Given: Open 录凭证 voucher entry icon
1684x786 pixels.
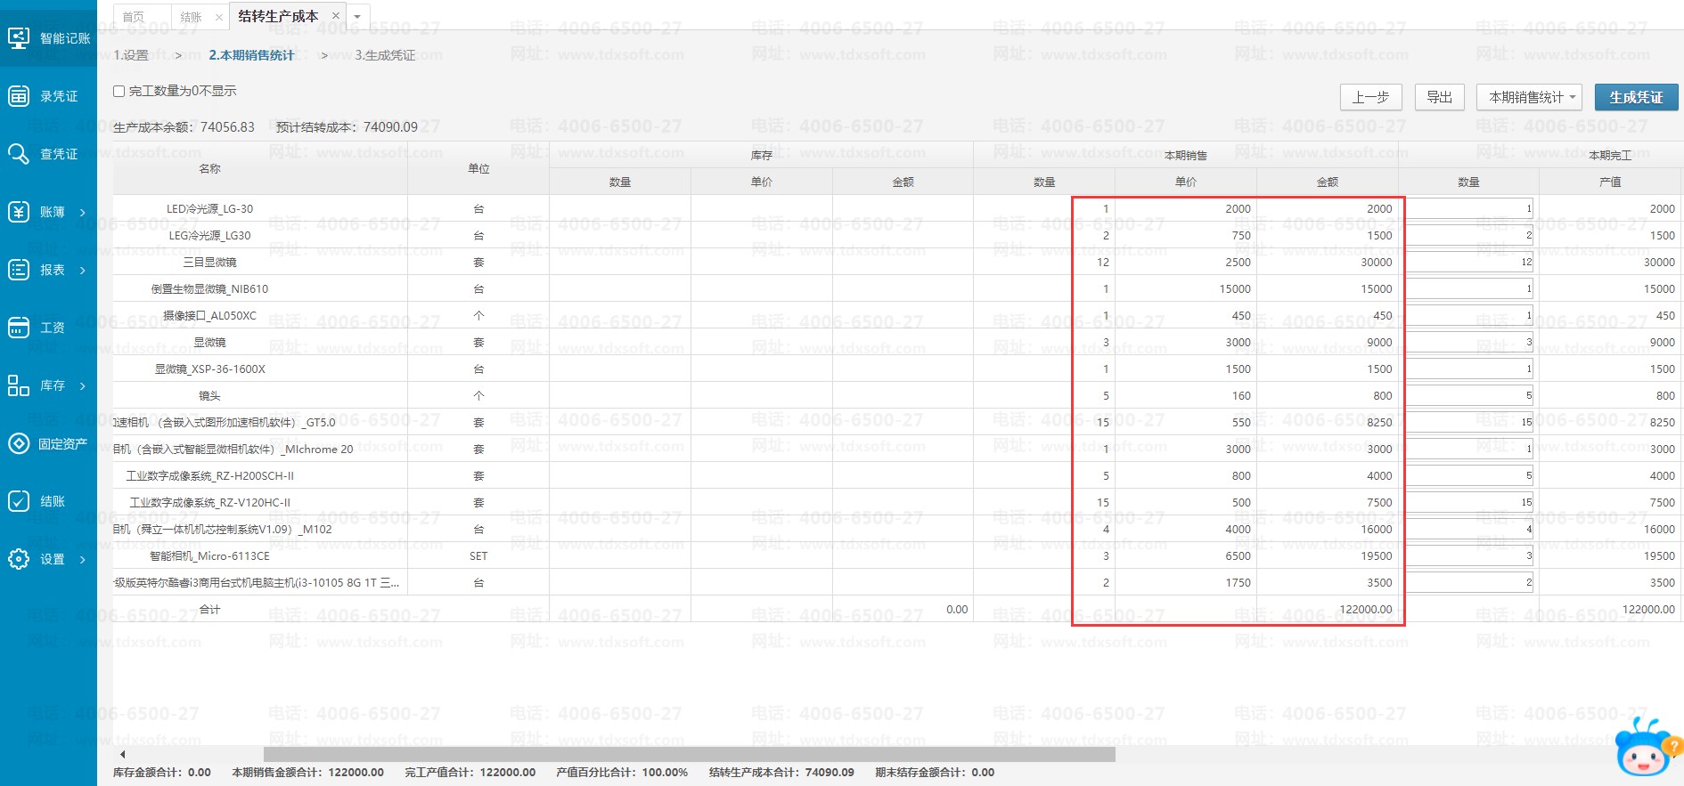Looking at the screenshot, I should (19, 96).
